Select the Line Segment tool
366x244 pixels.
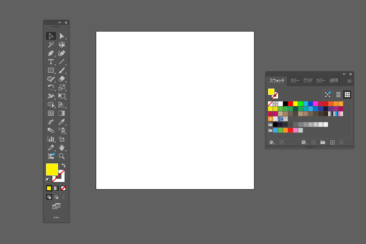tap(62, 62)
